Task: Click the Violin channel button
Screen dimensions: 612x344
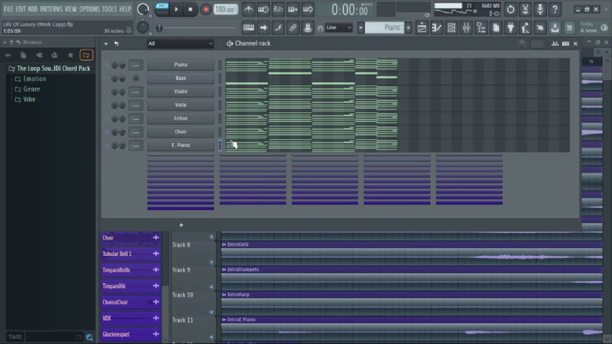Action: point(181,92)
